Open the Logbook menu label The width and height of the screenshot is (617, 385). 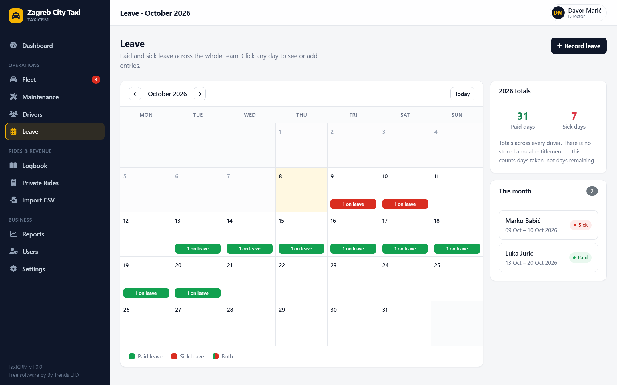(x=35, y=166)
